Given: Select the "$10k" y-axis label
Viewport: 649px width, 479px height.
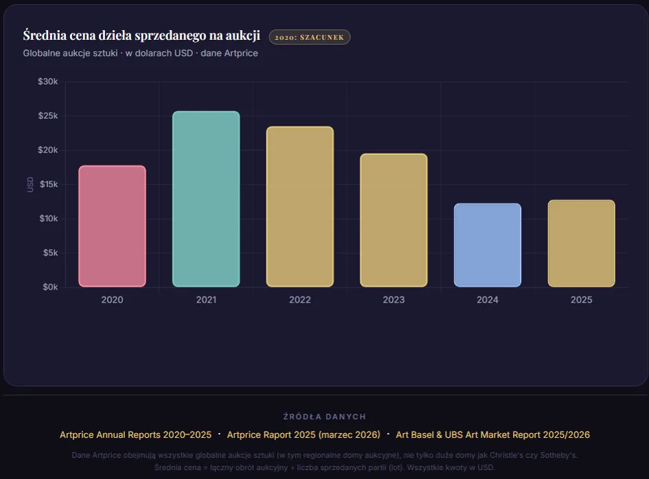Looking at the screenshot, I should click(49, 218).
